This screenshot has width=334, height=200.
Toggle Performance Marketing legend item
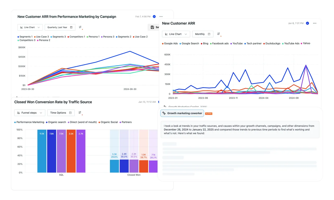[x=29, y=122]
